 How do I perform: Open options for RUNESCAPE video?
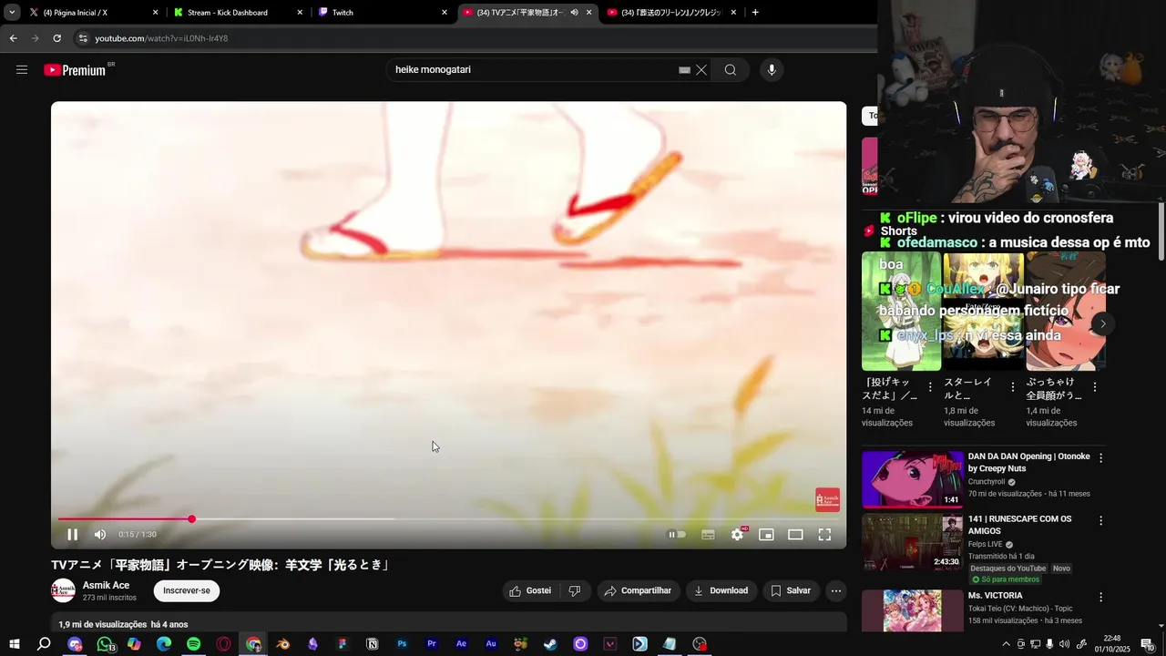1100,521
